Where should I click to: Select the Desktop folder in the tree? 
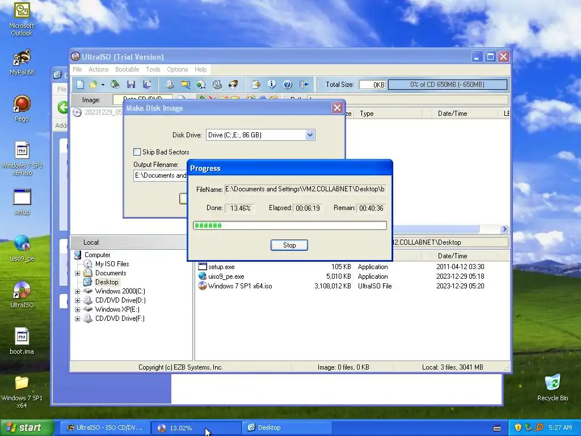click(107, 282)
